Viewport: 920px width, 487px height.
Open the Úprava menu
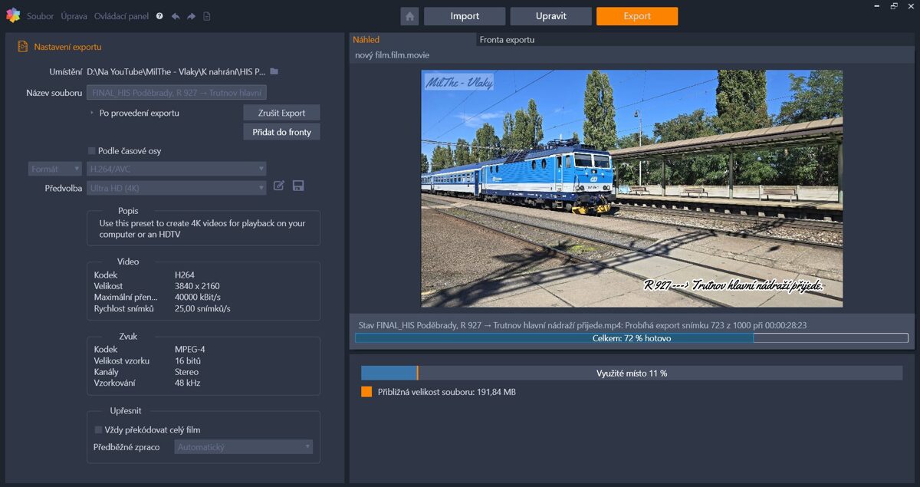coord(74,15)
